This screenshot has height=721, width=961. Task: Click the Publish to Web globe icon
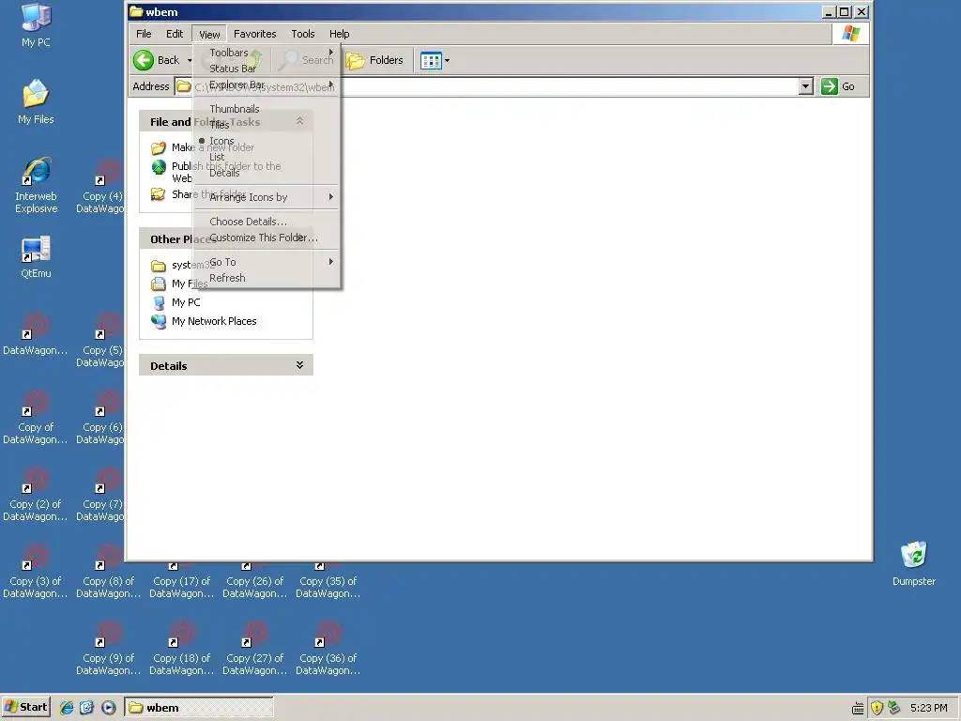tap(159, 167)
